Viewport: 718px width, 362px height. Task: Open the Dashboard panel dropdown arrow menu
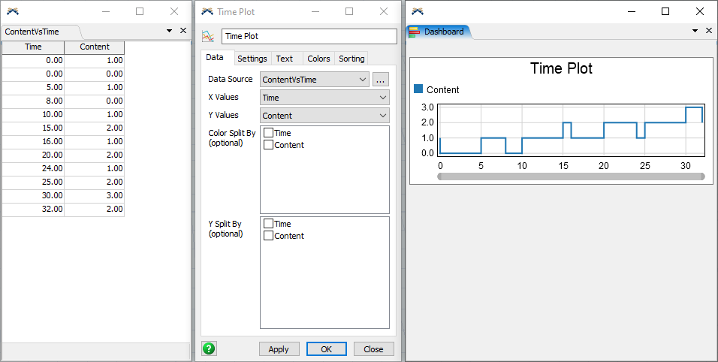[x=695, y=31]
